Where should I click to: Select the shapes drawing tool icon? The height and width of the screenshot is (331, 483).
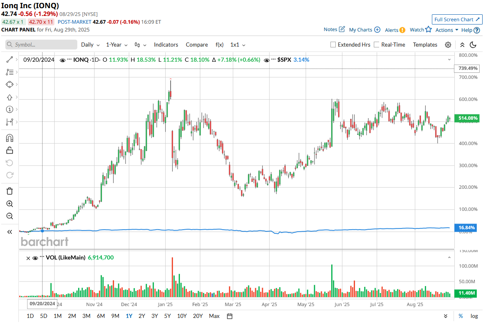pyautogui.click(x=9, y=84)
